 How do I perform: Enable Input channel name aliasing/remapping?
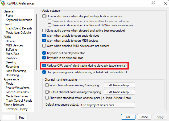(x=47, y=85)
